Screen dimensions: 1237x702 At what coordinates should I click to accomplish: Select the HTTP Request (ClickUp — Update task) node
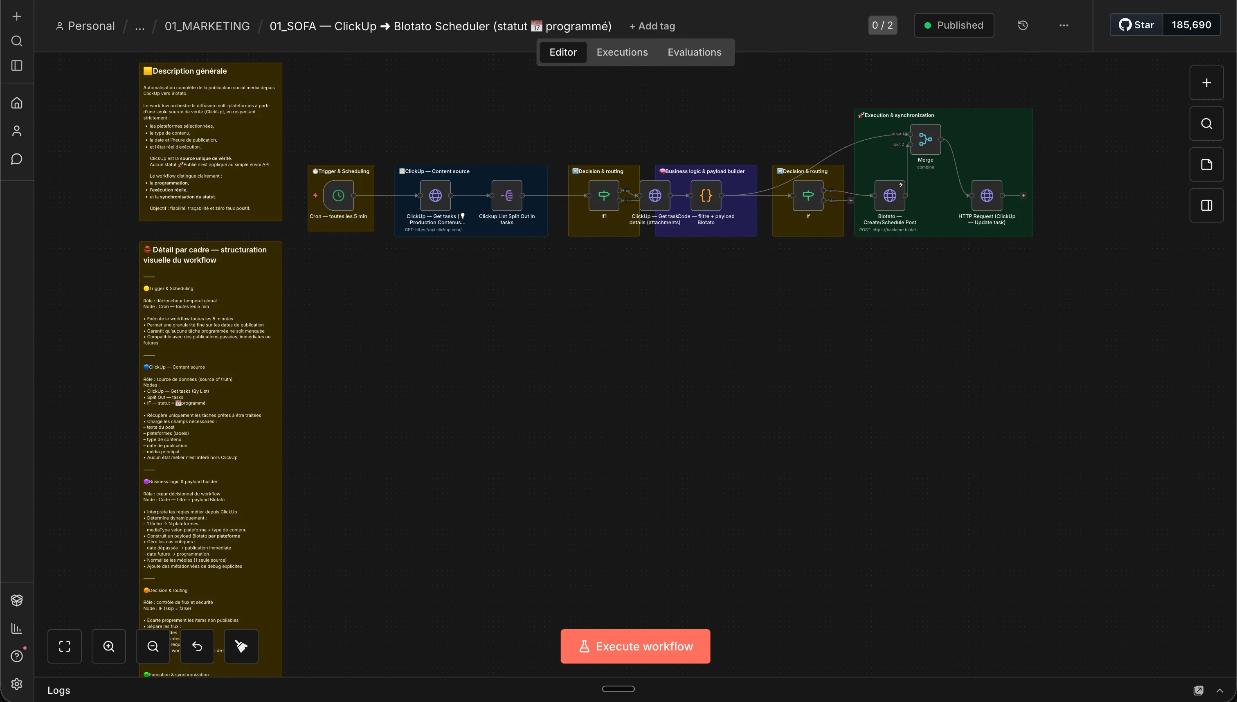[987, 195]
